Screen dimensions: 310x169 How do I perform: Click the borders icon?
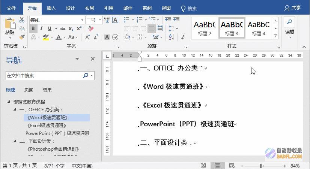point(140,37)
